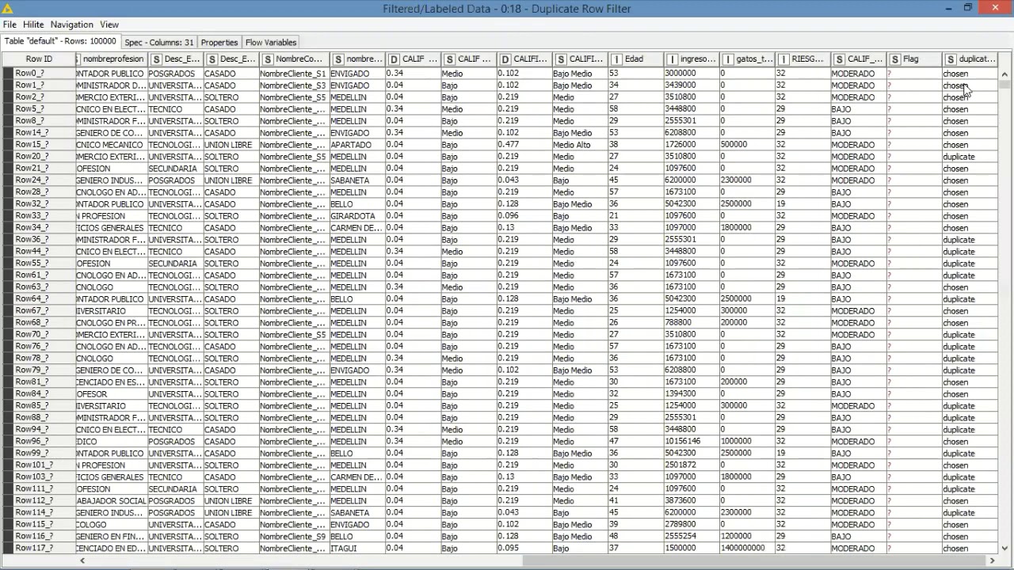Click the 1400000000 value in Row117
Screen dimensions: 1014x570
(746, 549)
